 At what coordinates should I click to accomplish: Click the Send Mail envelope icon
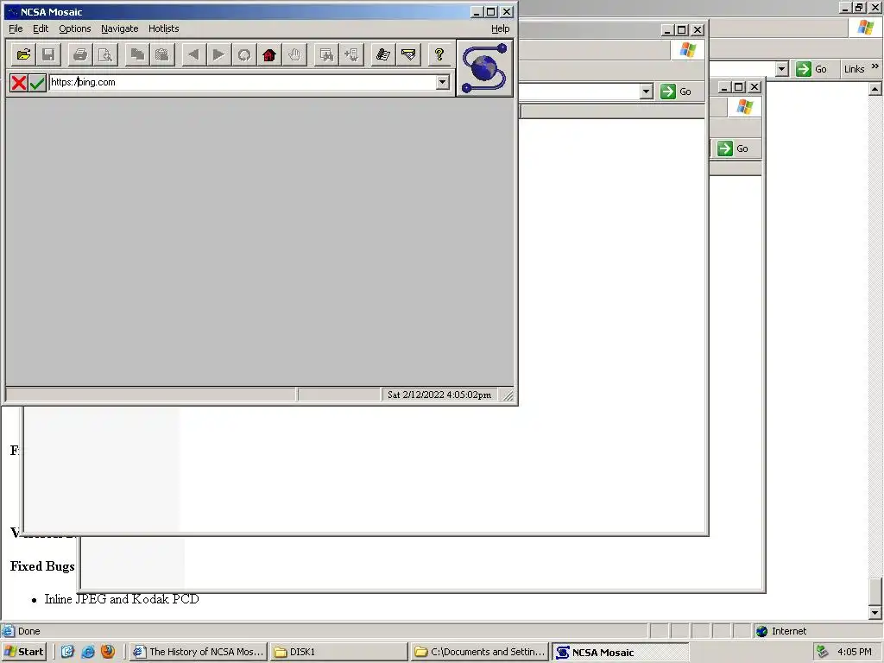click(408, 54)
